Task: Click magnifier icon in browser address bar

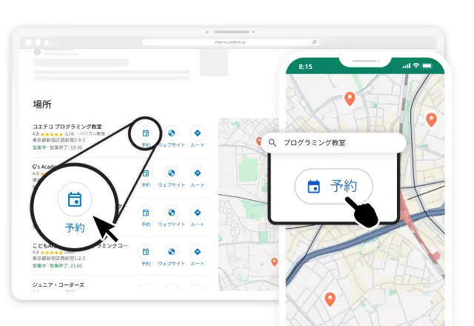Action: click(314, 42)
